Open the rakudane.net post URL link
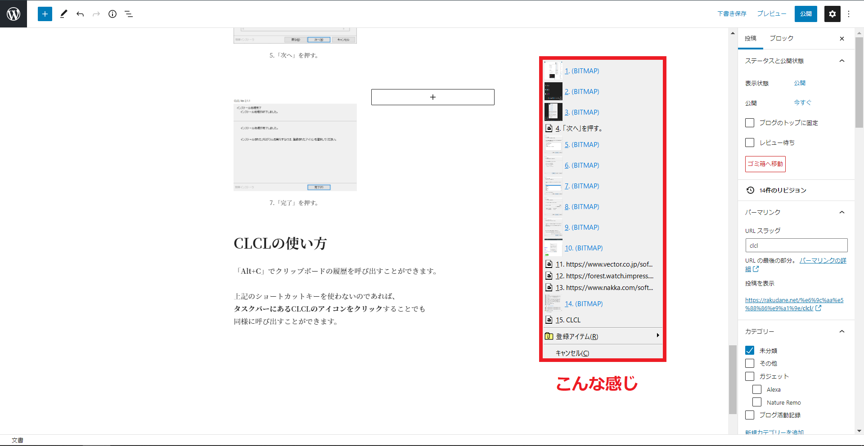 pos(794,304)
